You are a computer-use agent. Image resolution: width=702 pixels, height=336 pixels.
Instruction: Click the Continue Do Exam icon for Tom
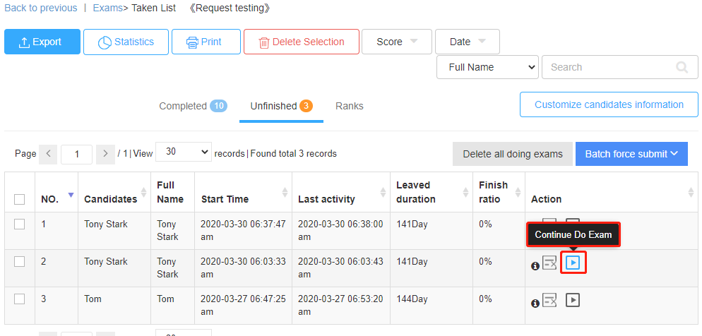(x=573, y=300)
